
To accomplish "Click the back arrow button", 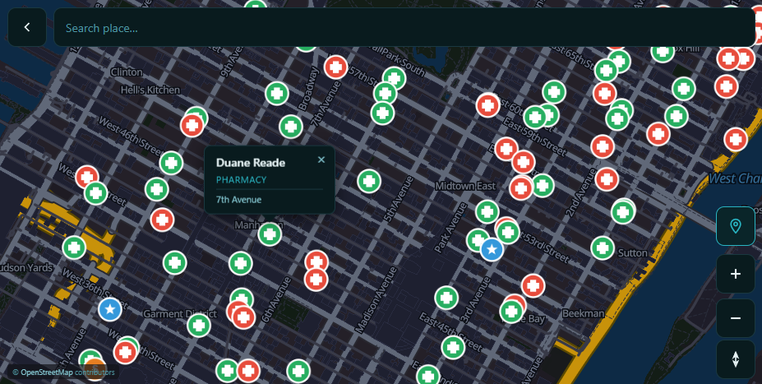I will 27,27.
